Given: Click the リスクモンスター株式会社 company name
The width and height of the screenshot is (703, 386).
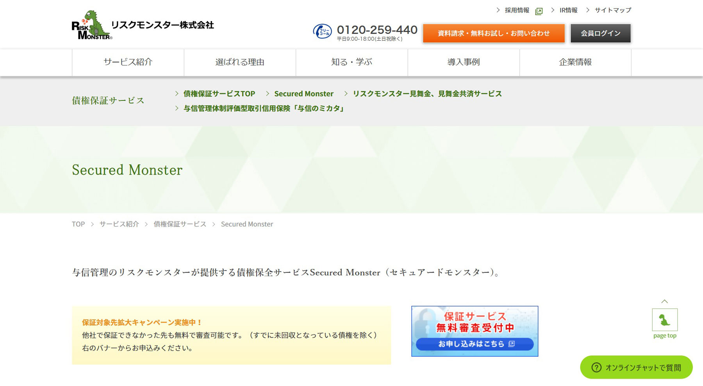Looking at the screenshot, I should tap(162, 25).
